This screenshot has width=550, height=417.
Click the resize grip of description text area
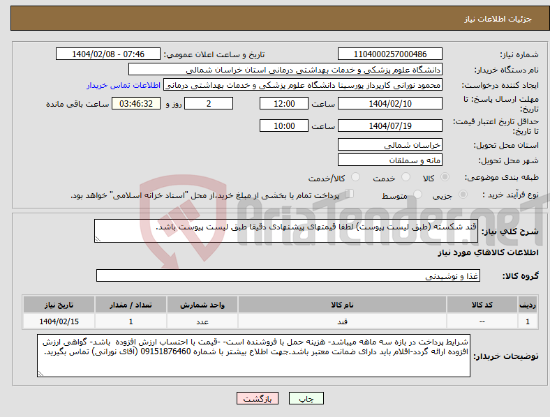click(98, 239)
